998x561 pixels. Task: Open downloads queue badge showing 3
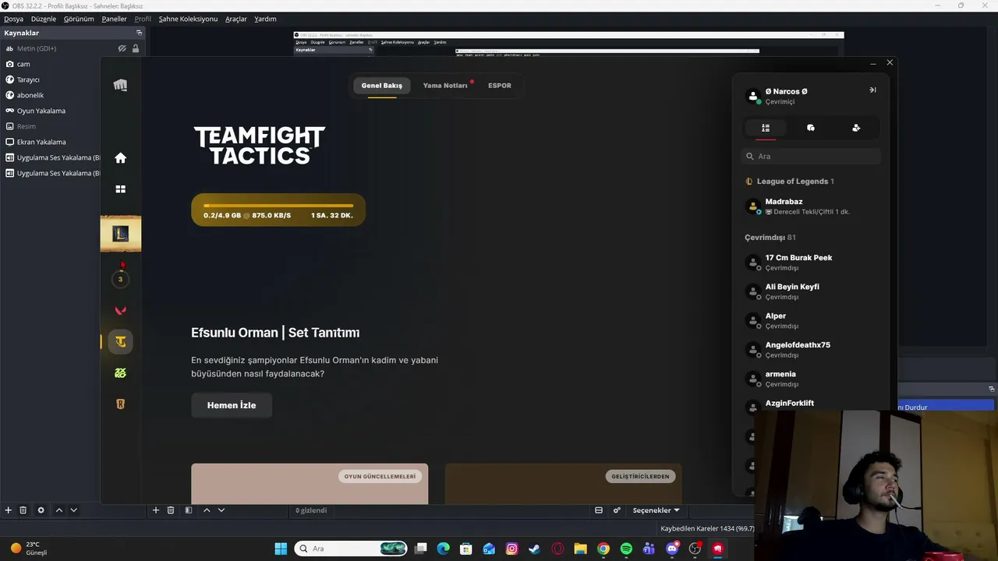[x=120, y=279]
